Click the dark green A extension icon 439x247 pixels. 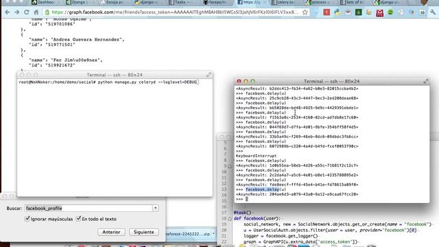(x=358, y=12)
